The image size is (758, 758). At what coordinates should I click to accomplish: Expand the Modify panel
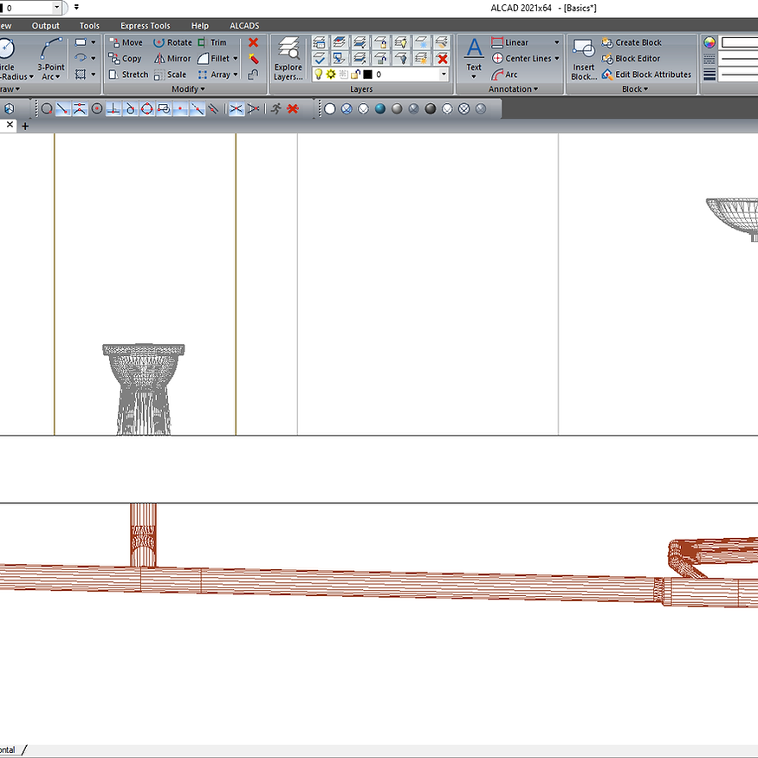point(188,89)
